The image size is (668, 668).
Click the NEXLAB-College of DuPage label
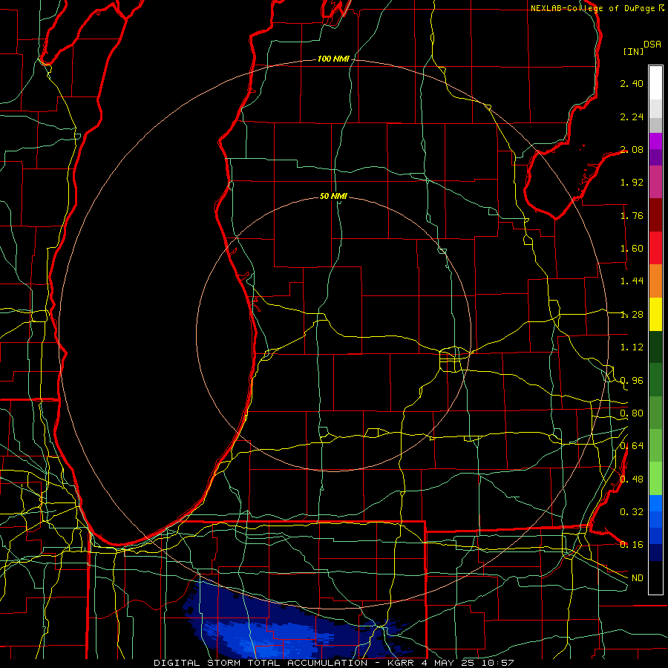(x=597, y=8)
